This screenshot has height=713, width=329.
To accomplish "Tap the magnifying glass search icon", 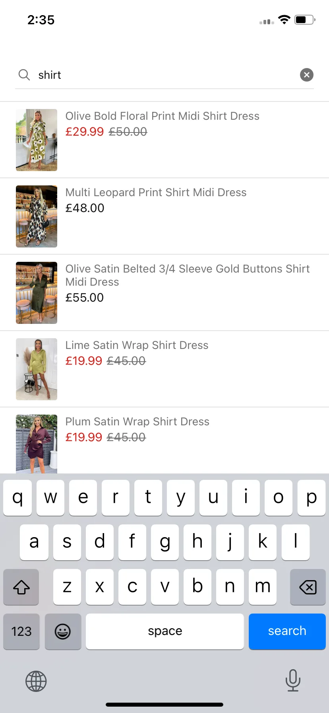I will click(x=24, y=75).
